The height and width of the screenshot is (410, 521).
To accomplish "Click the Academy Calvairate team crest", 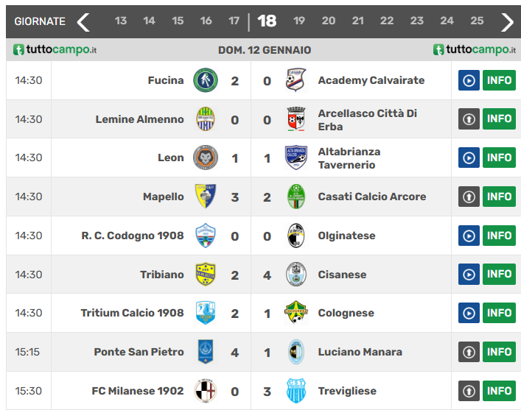I will point(296,80).
